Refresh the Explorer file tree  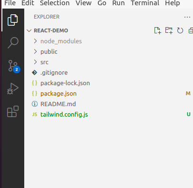180,30
